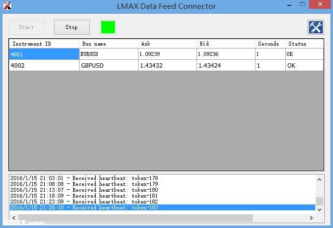333x228 pixels.
Task: Click the GBPUSD Seconds value cell
Action: [270, 65]
